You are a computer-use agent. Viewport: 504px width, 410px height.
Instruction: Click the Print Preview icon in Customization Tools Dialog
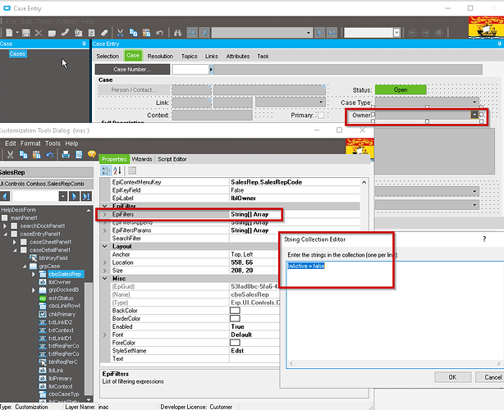79,155
